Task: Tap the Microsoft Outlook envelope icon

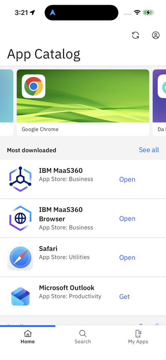Action: point(20,297)
